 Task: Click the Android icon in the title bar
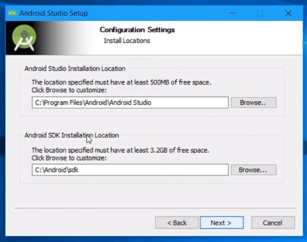coord(12,13)
